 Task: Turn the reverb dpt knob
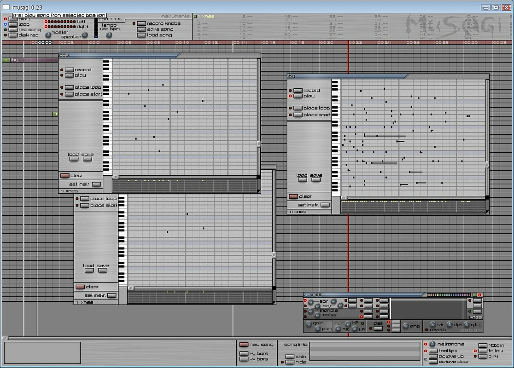(450, 324)
